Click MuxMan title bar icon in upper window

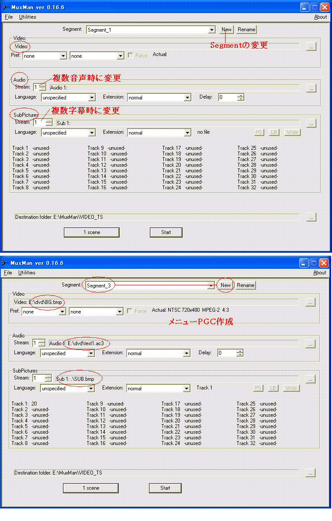[x=5, y=7]
